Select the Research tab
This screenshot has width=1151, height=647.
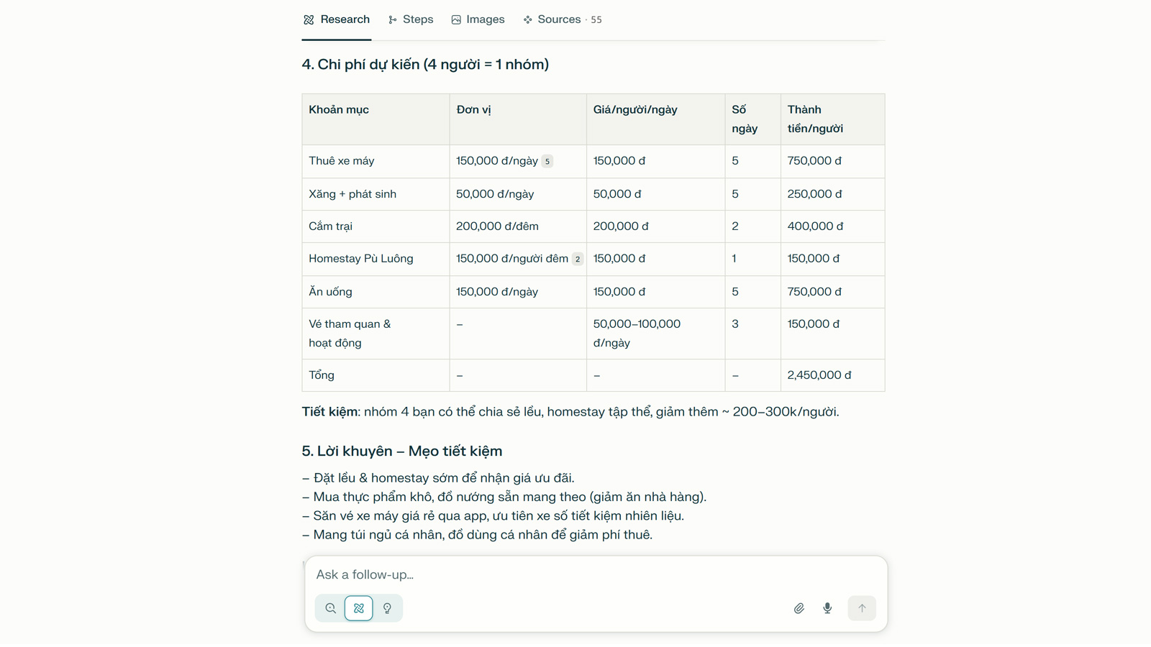[x=336, y=19]
